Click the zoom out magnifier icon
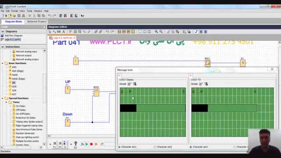The width and height of the screenshot is (281, 158). (x=161, y=32)
